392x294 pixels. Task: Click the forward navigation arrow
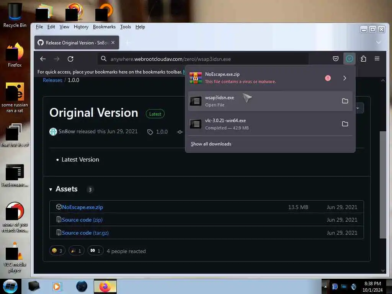[57, 59]
